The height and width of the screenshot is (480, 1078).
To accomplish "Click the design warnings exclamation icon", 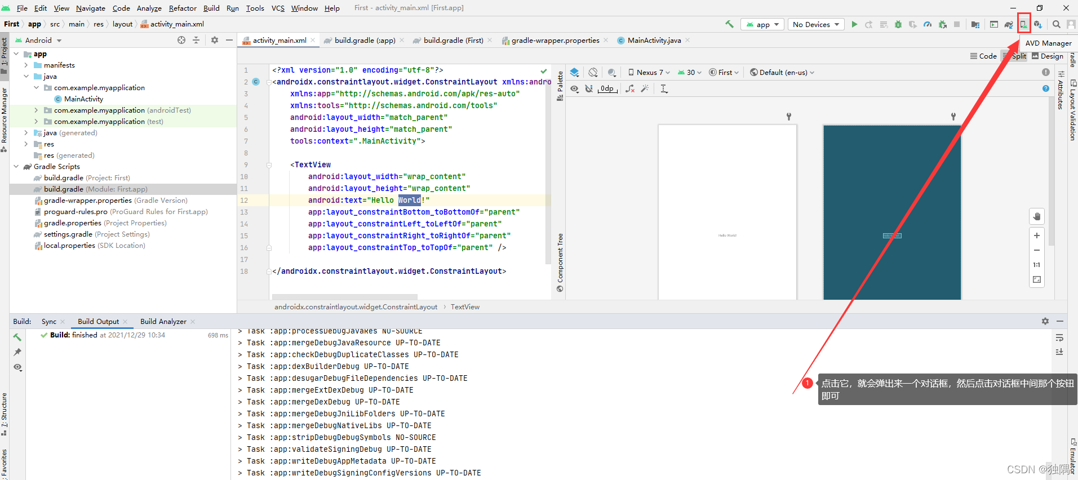I will 1046,72.
